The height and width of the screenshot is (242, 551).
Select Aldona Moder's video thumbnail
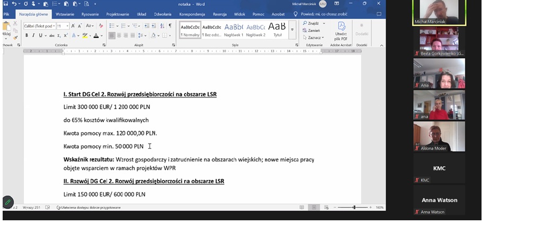click(x=439, y=137)
